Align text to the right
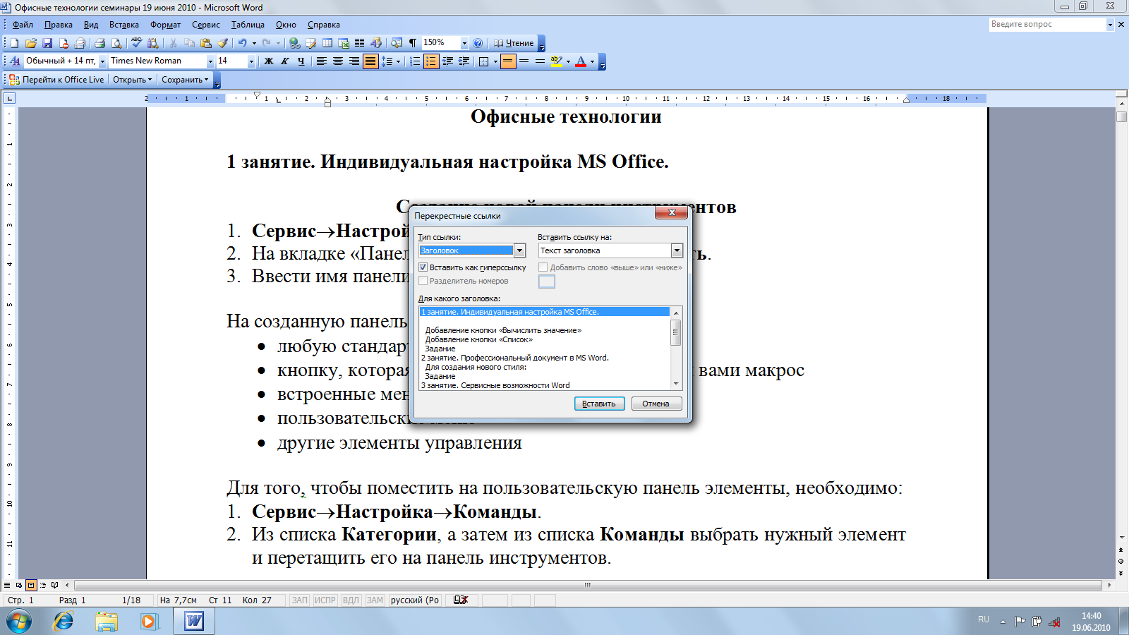Image resolution: width=1129 pixels, height=635 pixels. (x=354, y=61)
